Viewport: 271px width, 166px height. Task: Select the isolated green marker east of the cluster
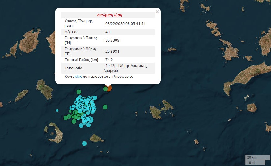pyautogui.click(x=105, y=107)
